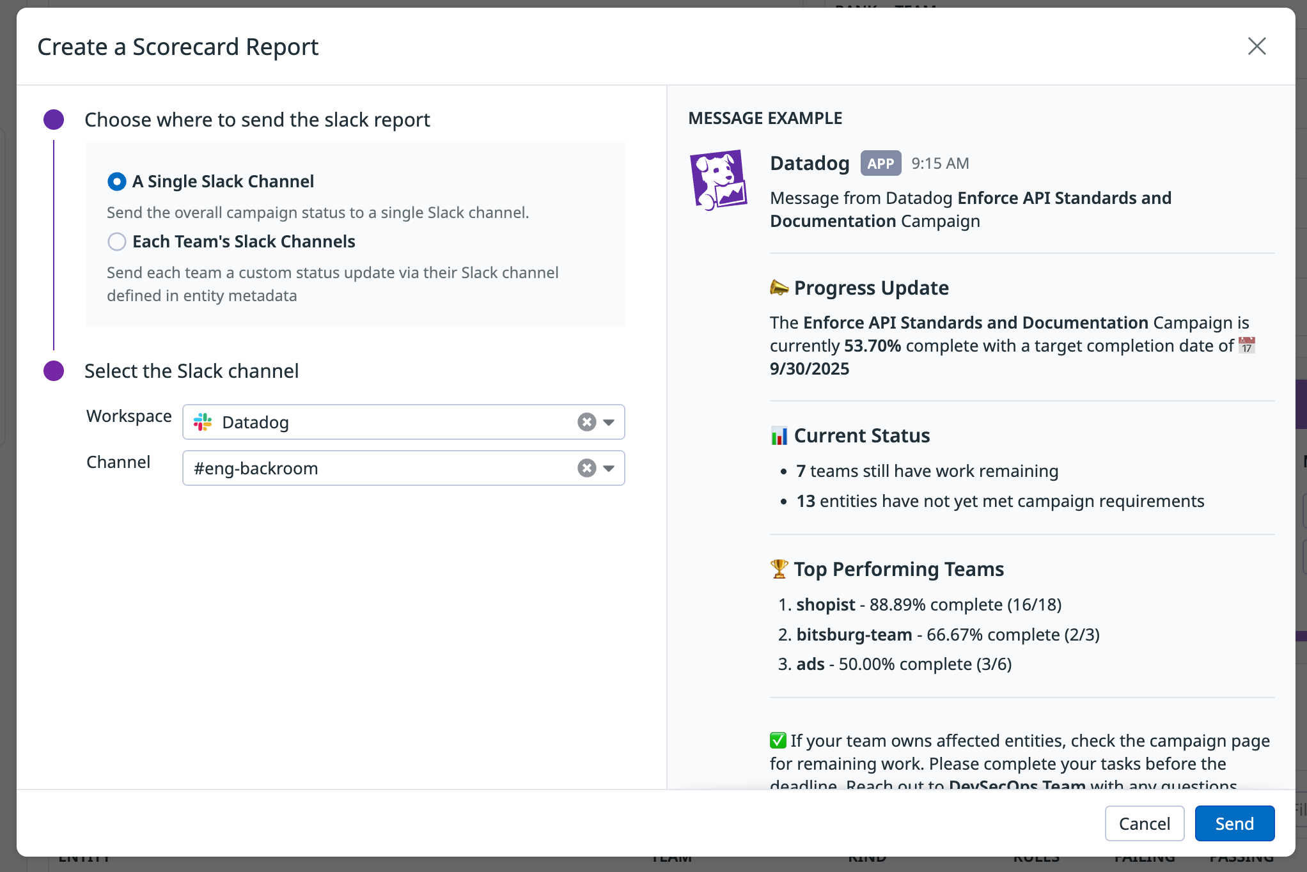Click the filled radio for single Slack channel
Screen dimensions: 1307x872
click(117, 182)
